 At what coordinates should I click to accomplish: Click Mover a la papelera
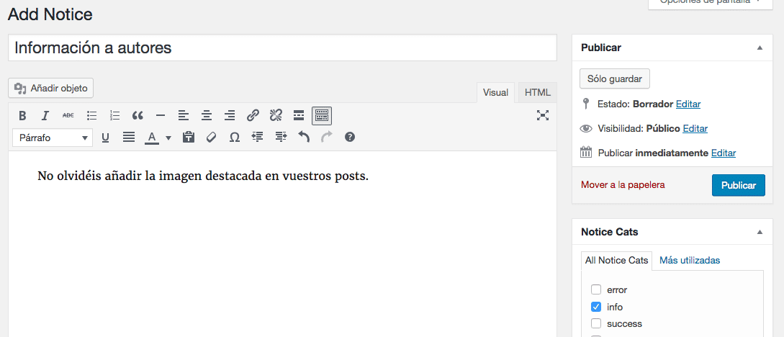click(x=623, y=185)
